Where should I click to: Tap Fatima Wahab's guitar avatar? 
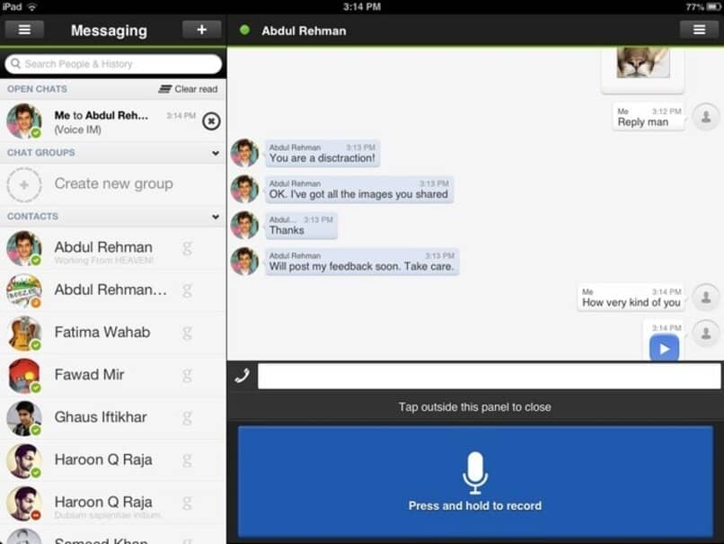[24, 333]
